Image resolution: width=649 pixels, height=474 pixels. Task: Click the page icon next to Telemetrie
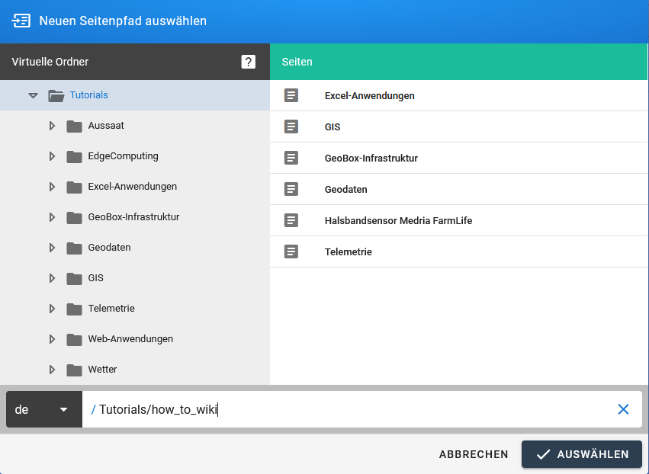tap(291, 251)
